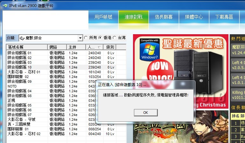The image size is (245, 143).
Task: Select the 台灣 radio button
Action: click(x=115, y=38)
